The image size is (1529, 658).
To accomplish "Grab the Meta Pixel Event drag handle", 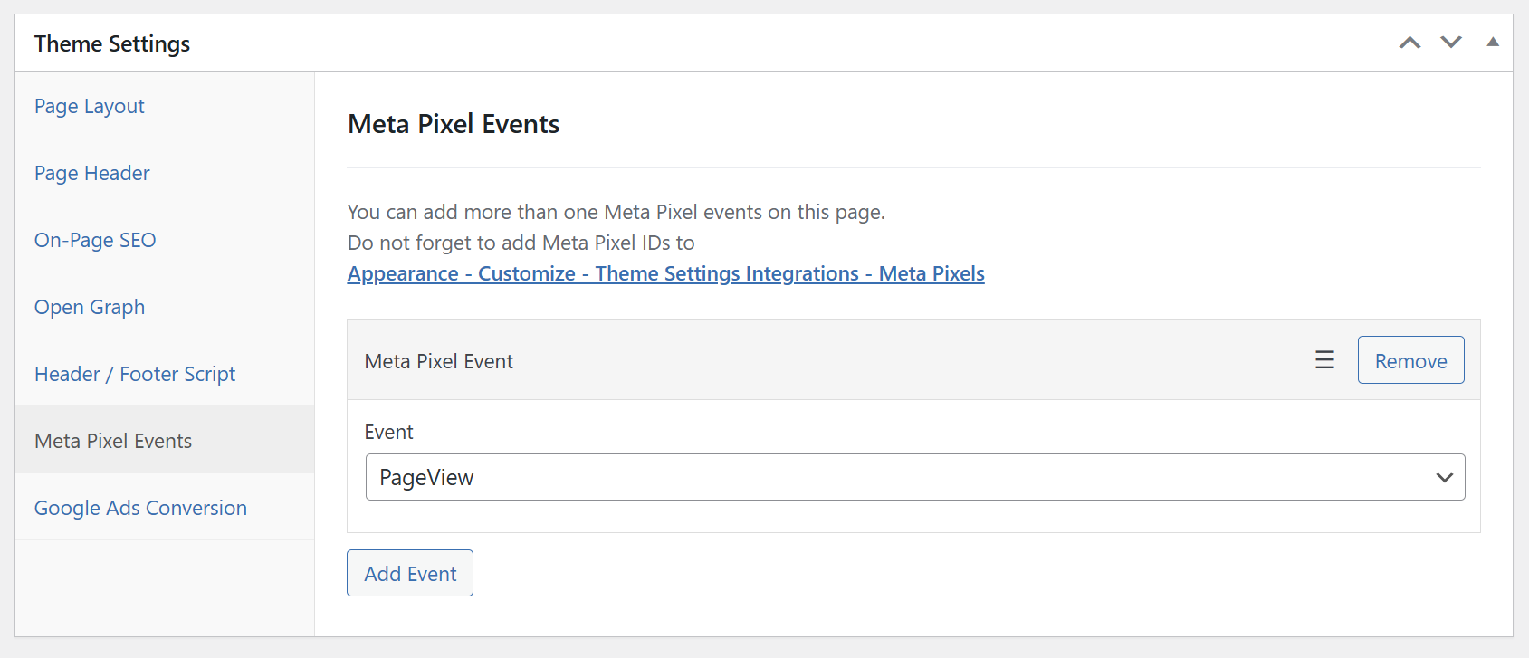I will coord(1324,359).
